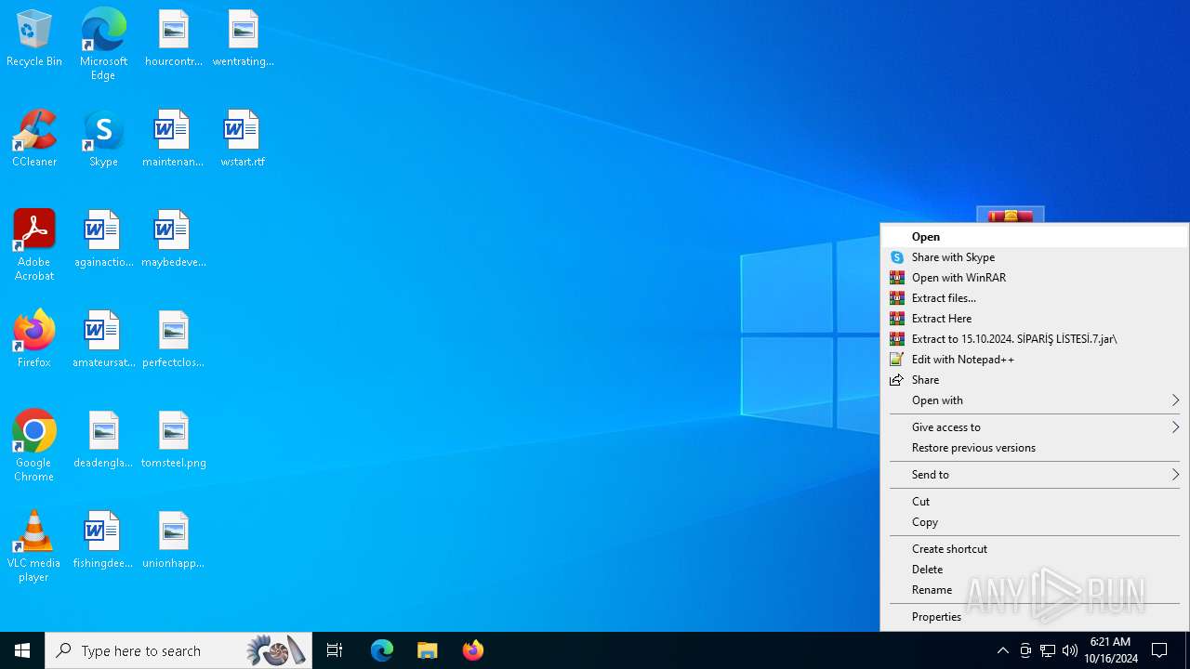Select the unionhapp... image file icon
This screenshot has height=669, width=1190.
pyautogui.click(x=174, y=540)
